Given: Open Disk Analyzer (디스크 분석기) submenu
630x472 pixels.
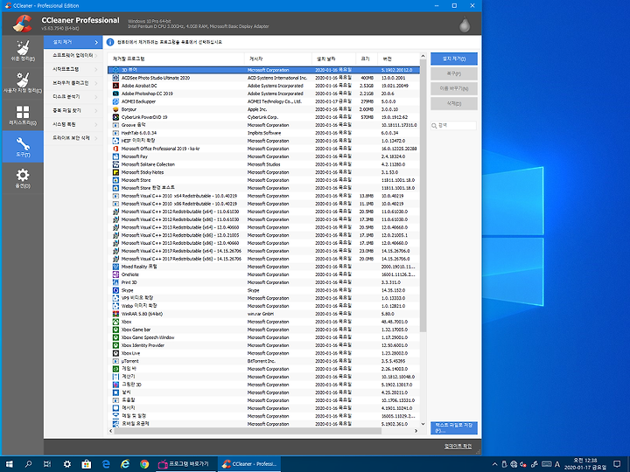Looking at the screenshot, I should pyautogui.click(x=73, y=97).
